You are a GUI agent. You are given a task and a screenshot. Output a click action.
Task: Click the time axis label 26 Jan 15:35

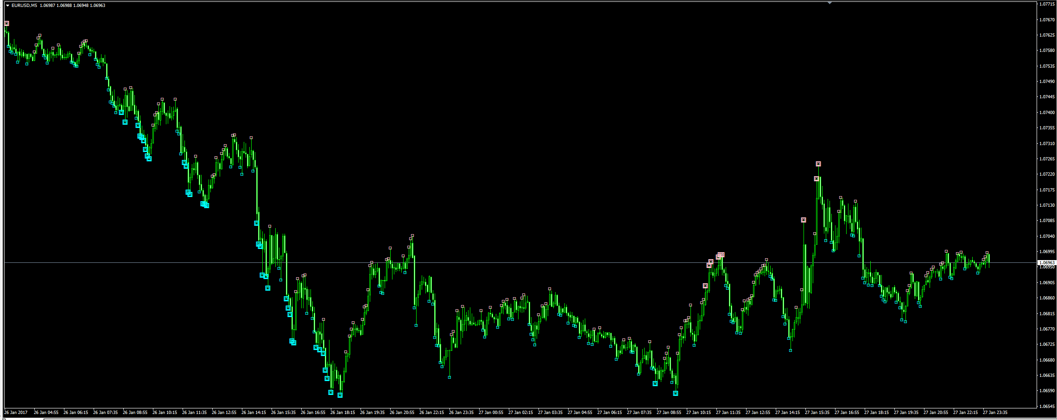(x=283, y=412)
